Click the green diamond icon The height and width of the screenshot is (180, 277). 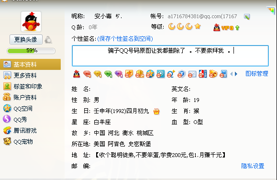[108, 74]
